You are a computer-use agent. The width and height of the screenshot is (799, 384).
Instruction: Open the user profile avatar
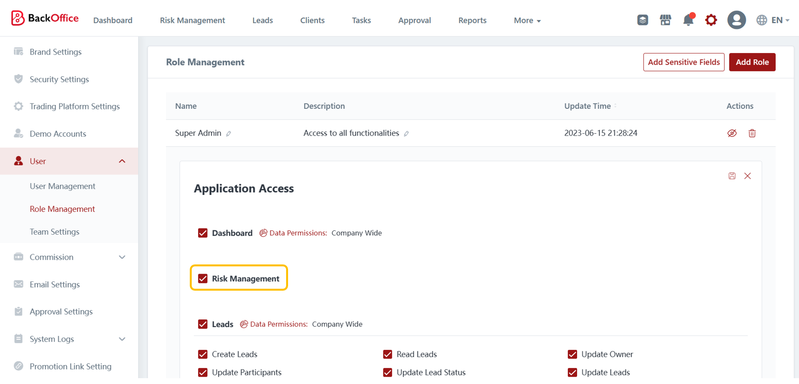736,20
